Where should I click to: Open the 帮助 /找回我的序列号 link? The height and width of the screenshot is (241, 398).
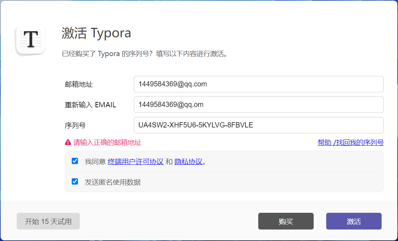pyautogui.click(x=350, y=142)
